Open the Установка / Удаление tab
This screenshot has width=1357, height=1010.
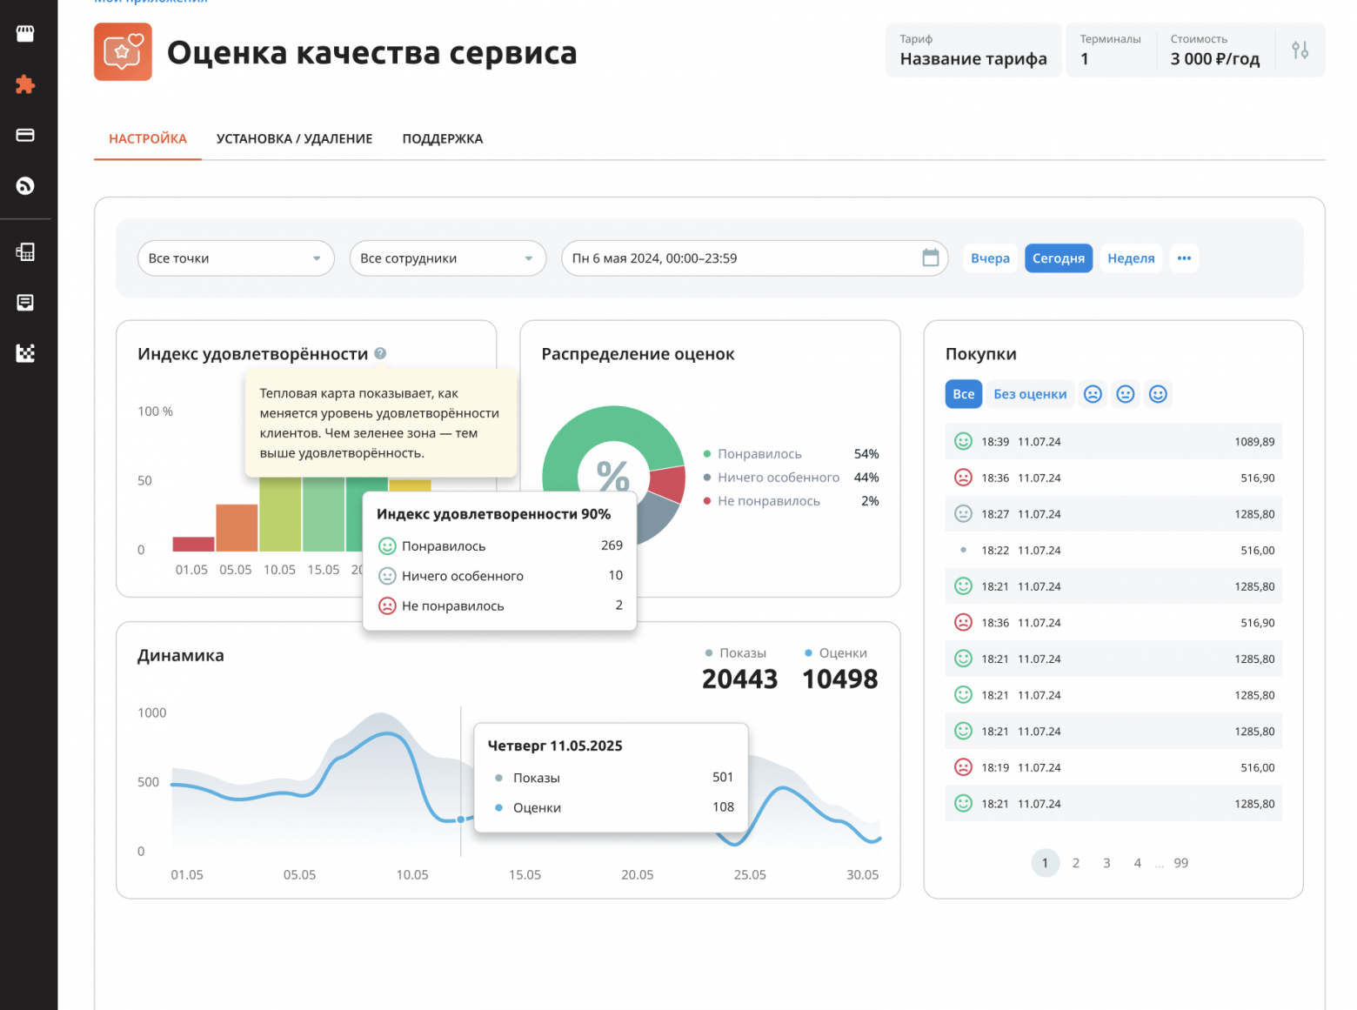(x=294, y=139)
